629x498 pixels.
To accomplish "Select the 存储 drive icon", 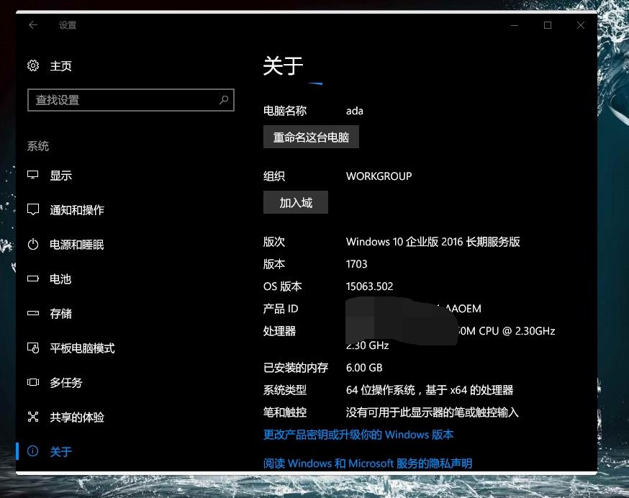I will 33,313.
